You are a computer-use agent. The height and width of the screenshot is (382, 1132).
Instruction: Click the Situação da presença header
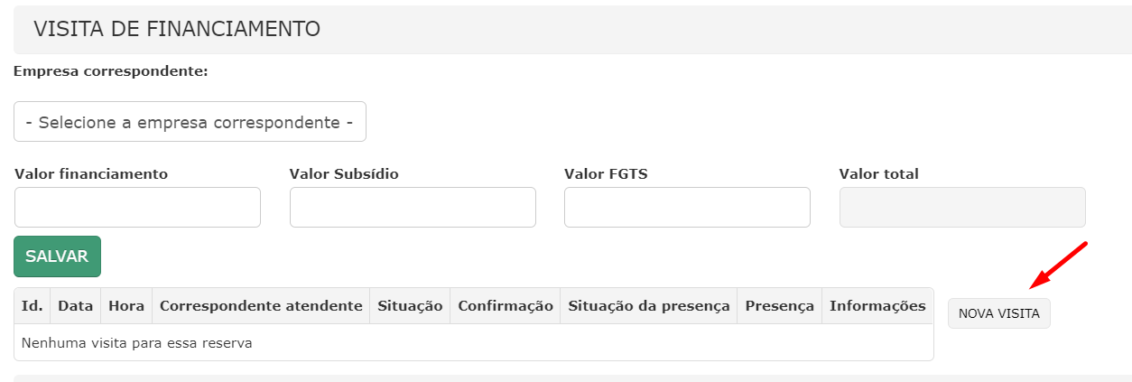coord(649,306)
